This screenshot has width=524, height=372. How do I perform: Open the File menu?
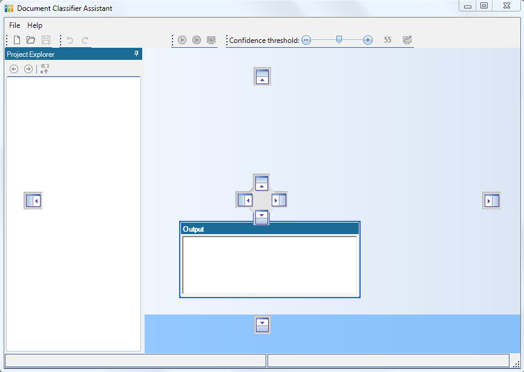point(15,25)
